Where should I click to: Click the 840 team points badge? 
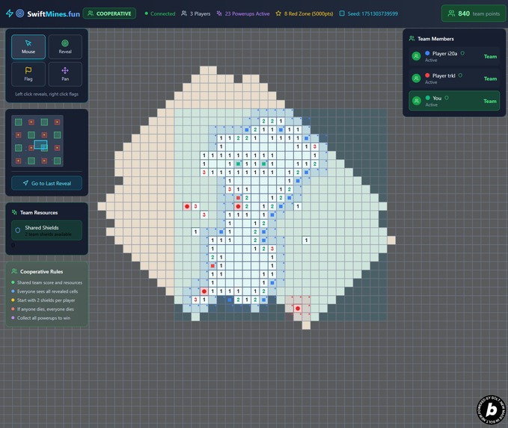click(474, 13)
